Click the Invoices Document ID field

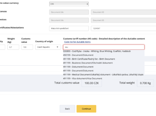[x=124, y=20]
